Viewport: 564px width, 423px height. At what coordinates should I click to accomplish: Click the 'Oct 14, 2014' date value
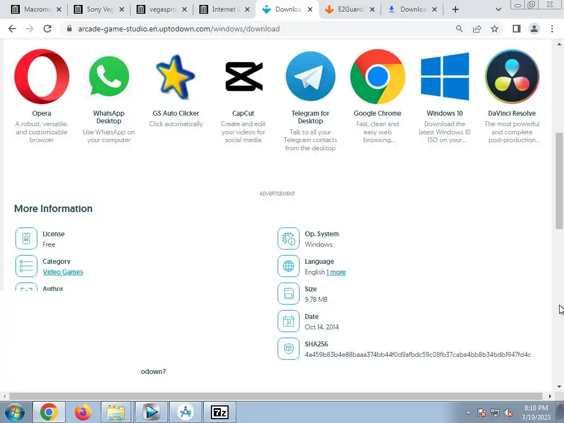[322, 327]
